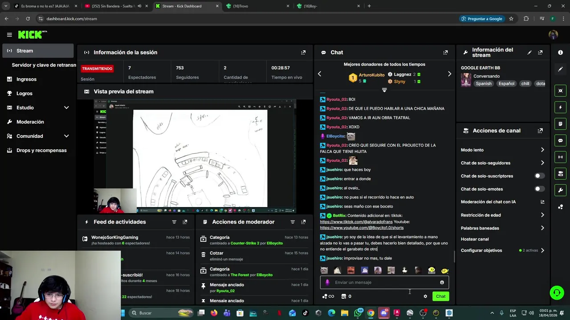This screenshot has width=570, height=320.
Task: Pop out the Acciones de canal panel
Action: click(x=540, y=131)
